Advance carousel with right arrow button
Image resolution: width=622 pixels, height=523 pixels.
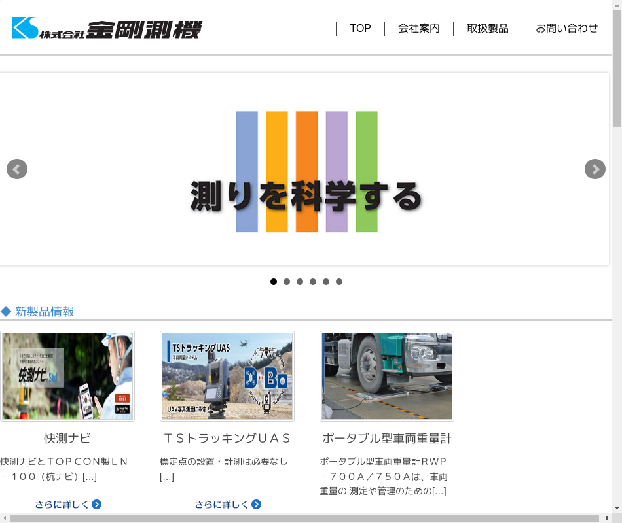coord(595,169)
